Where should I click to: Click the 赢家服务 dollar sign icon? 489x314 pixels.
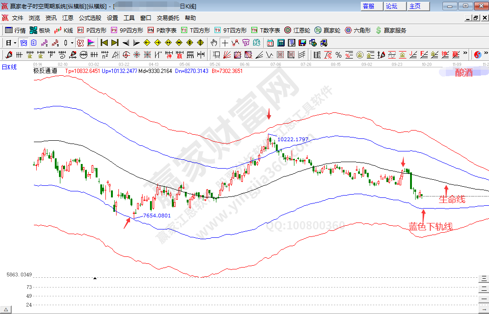[x=379, y=30]
